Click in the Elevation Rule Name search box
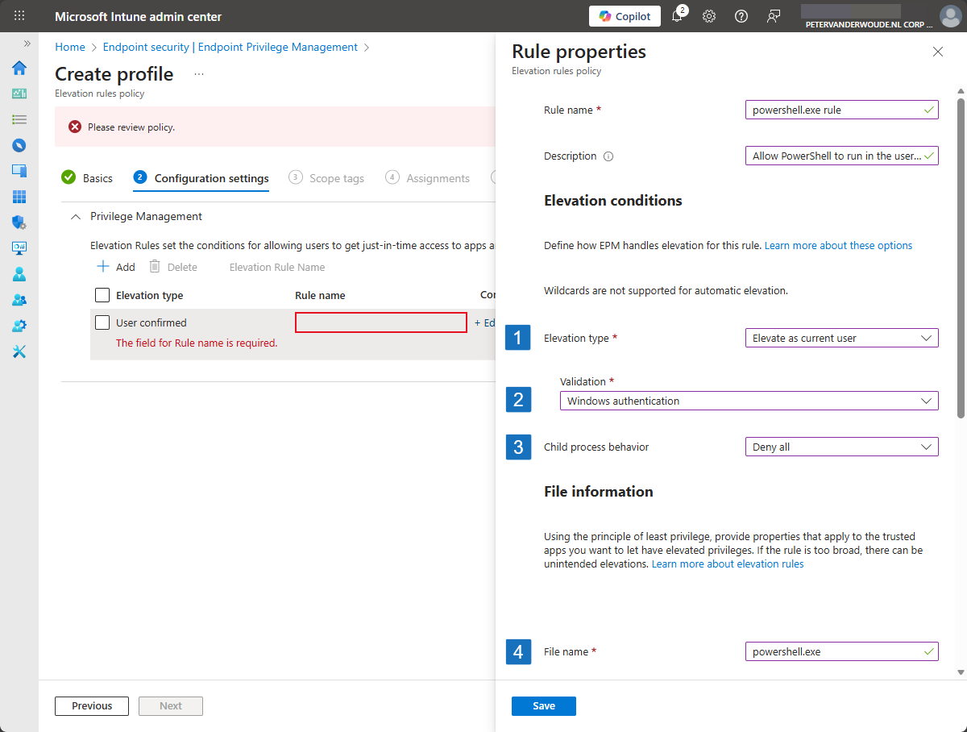This screenshot has height=732, width=967. [x=277, y=267]
